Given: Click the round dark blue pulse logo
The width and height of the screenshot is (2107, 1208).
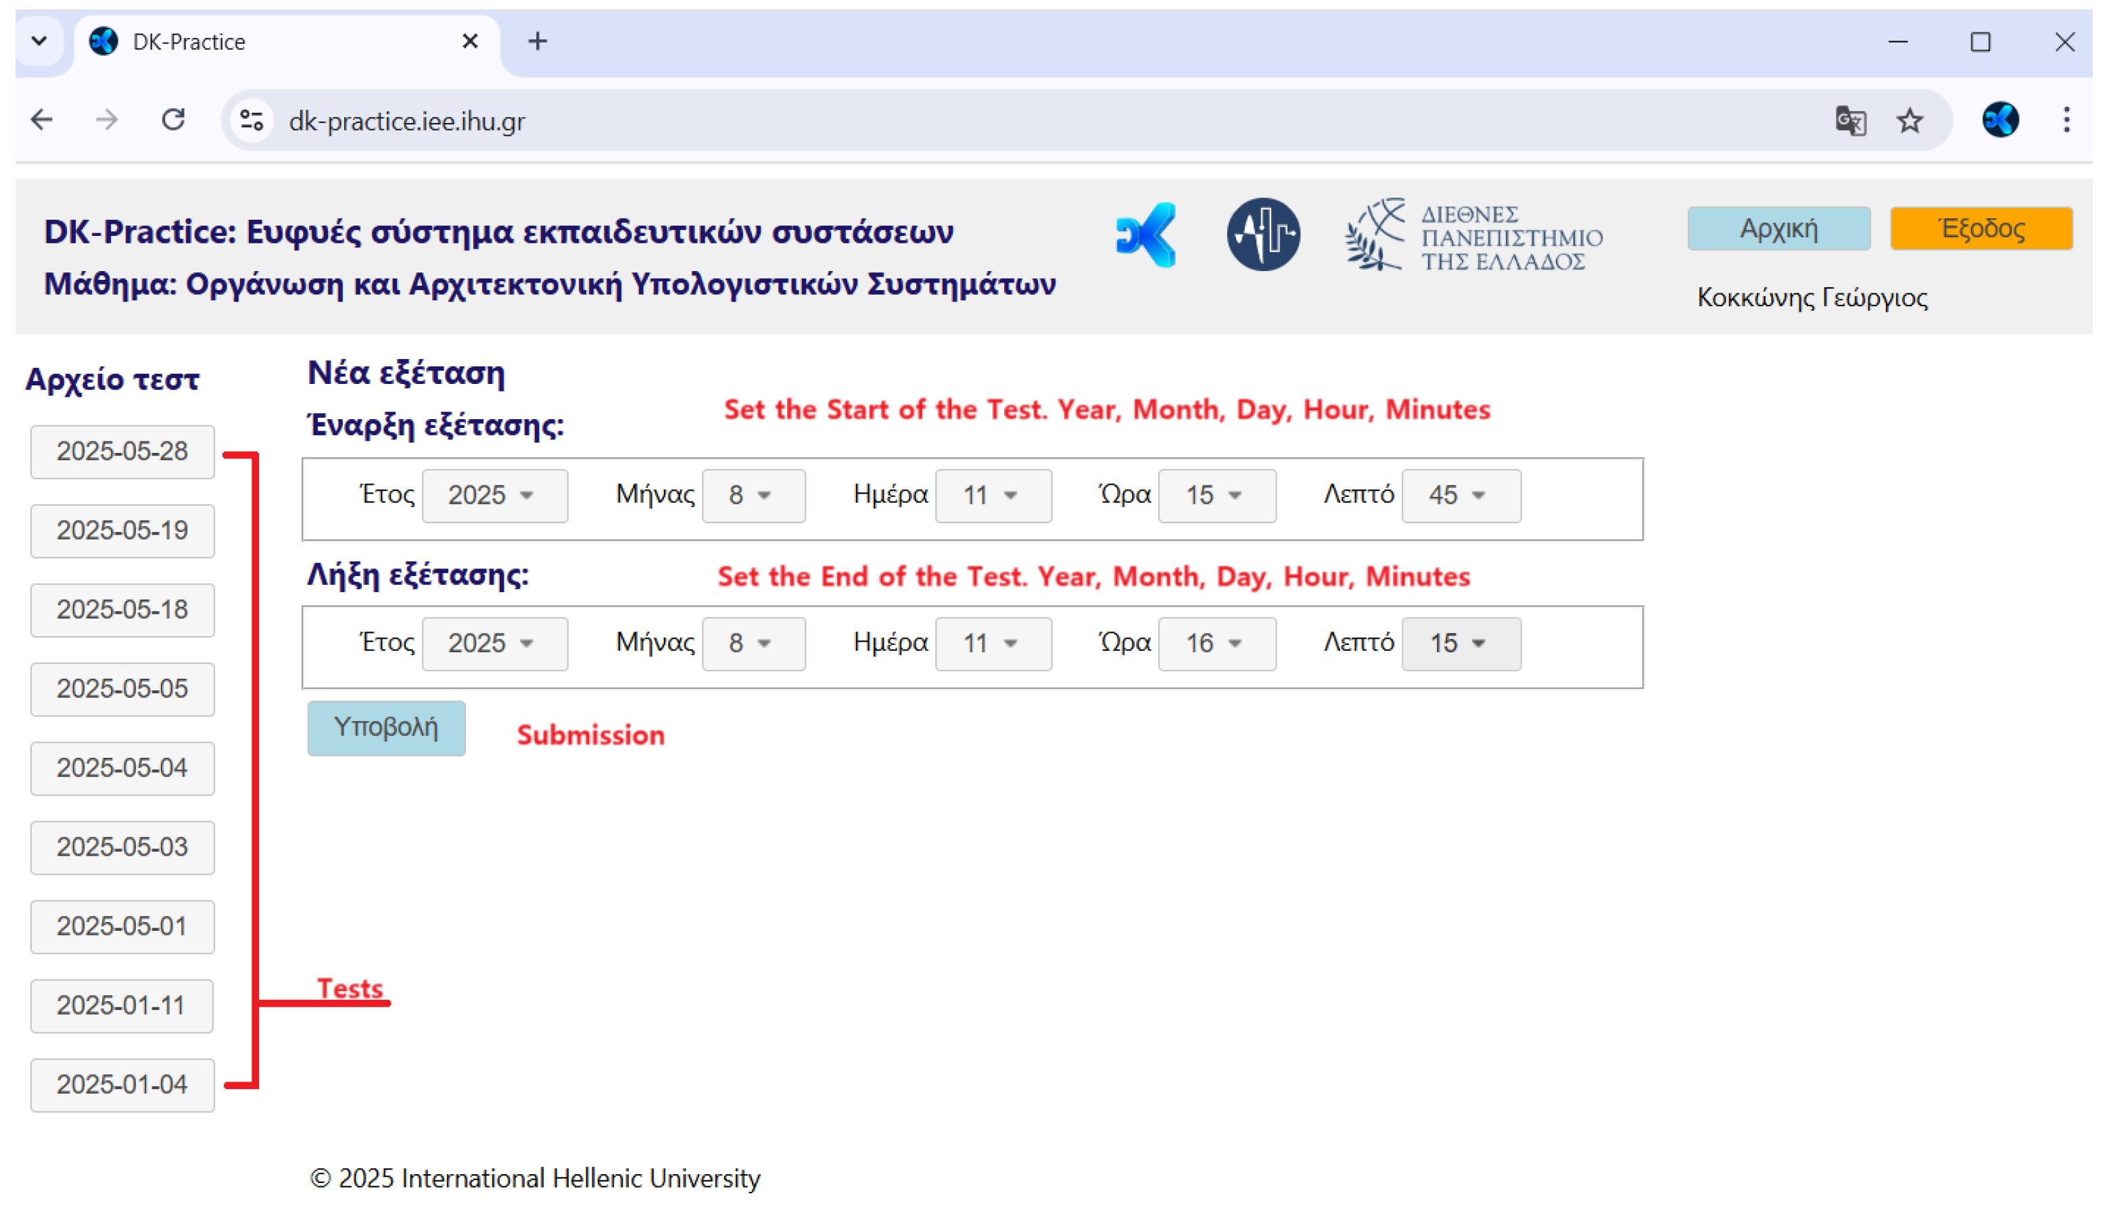Looking at the screenshot, I should pos(1262,235).
